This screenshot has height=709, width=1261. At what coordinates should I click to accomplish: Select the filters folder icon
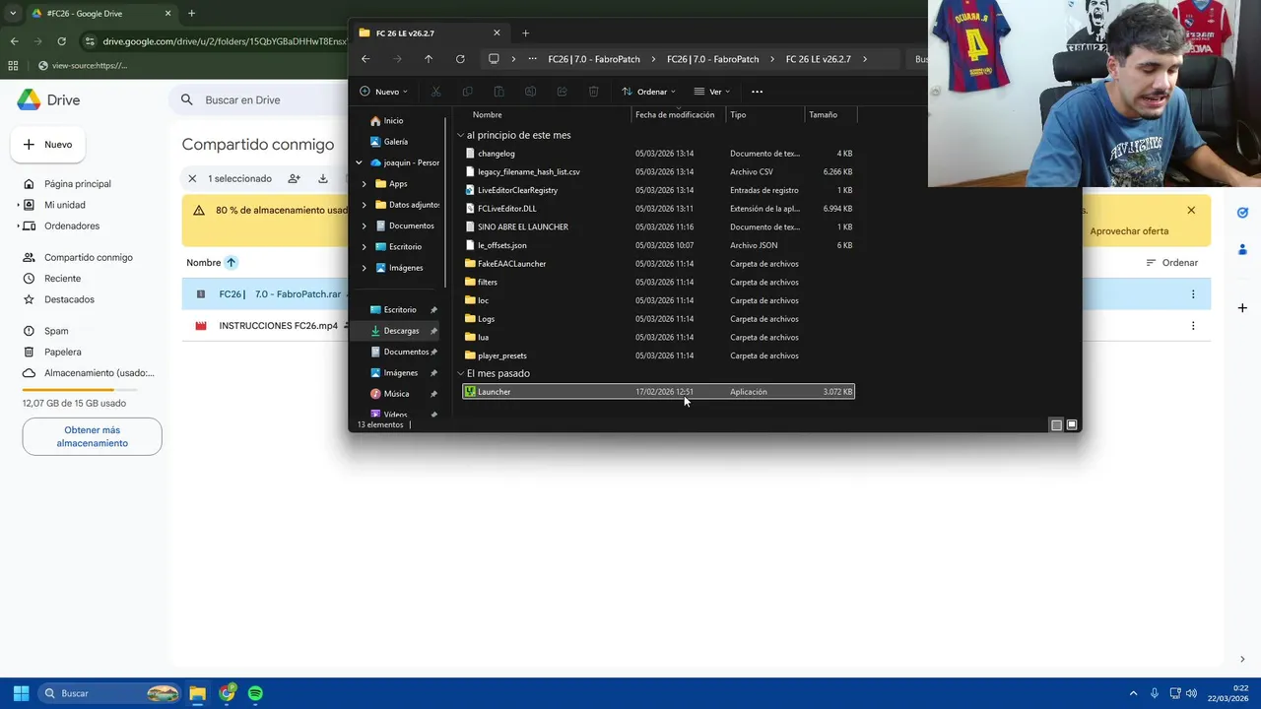coord(470,282)
